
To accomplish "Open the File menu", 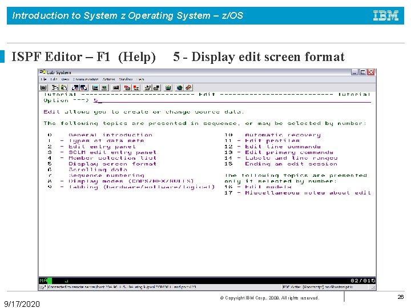I will pyautogui.click(x=43, y=79).
